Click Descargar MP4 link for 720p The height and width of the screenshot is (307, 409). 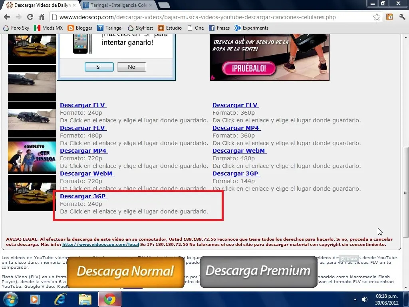tap(84, 151)
